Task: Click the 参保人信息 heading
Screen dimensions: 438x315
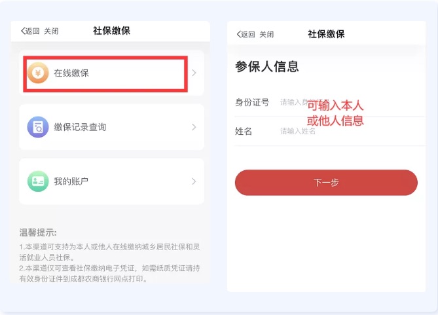Action: (266, 67)
